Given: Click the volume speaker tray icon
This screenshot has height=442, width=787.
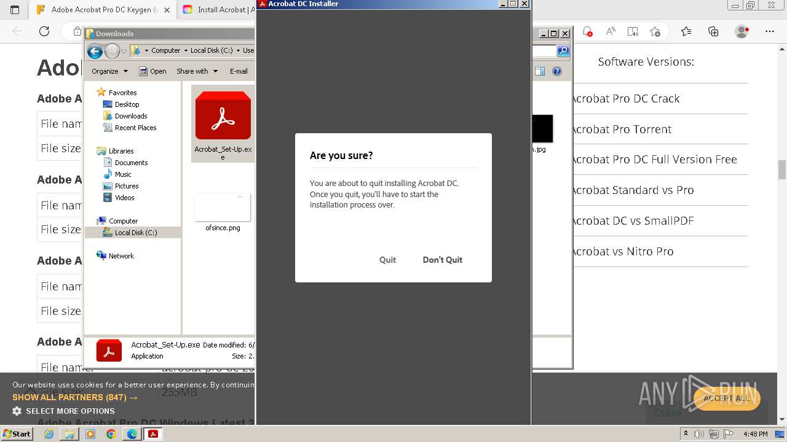Looking at the screenshot, I should tap(700, 434).
